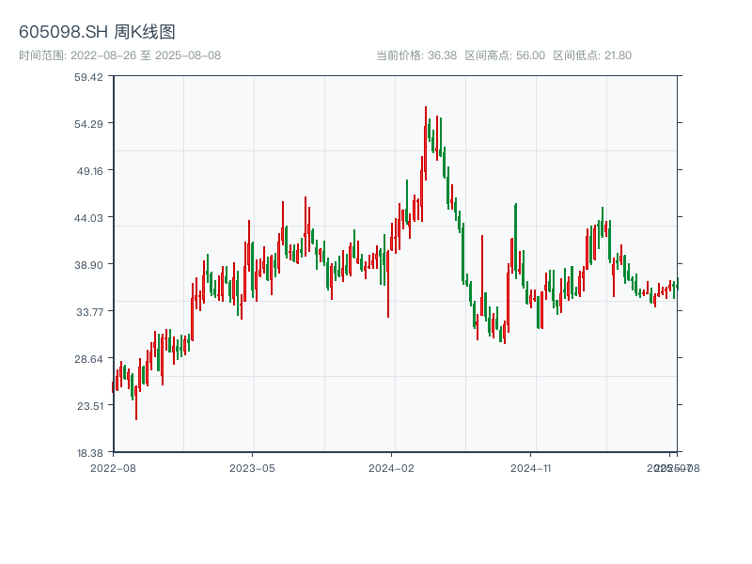Viewport: 752px width, 564px height.
Task: Click the 当前价格: 36.38 label
Action: (x=416, y=55)
